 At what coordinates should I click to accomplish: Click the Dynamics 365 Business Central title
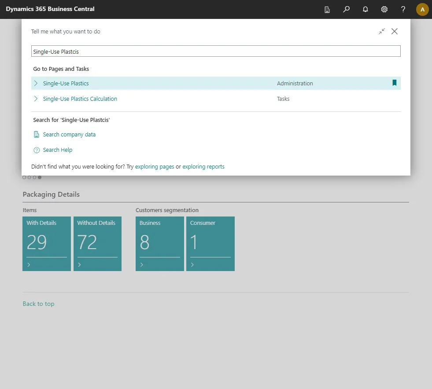tap(50, 9)
